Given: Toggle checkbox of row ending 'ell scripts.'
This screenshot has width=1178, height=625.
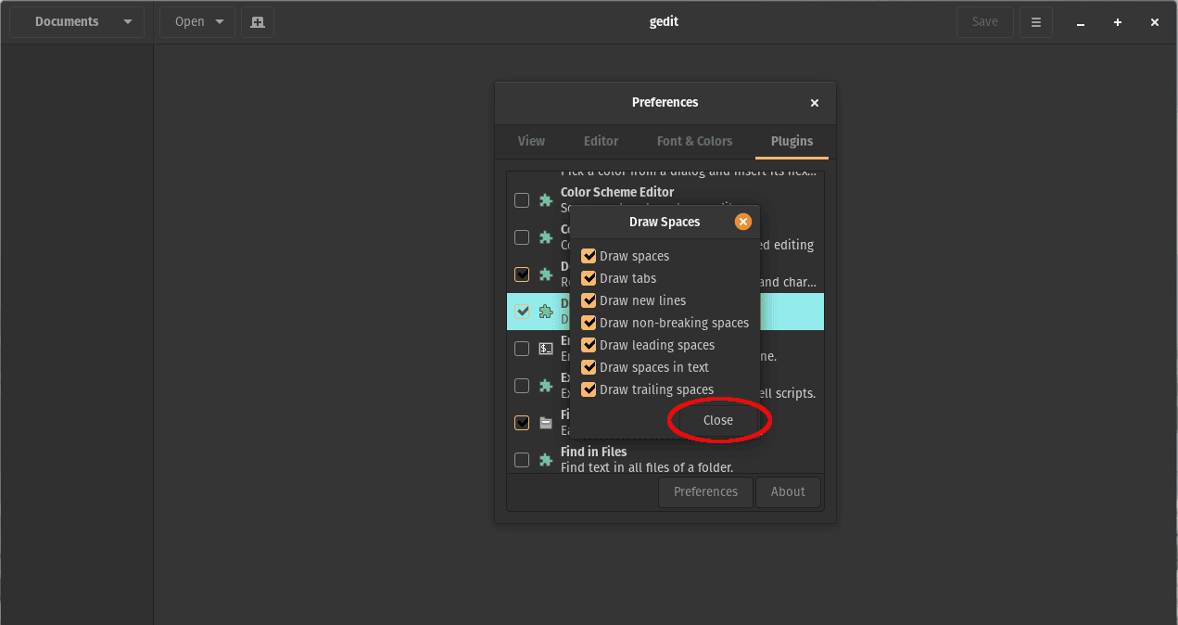Looking at the screenshot, I should click(522, 386).
